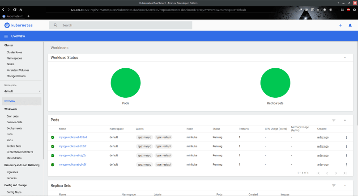Click the kubernetes brand text link

22,25
